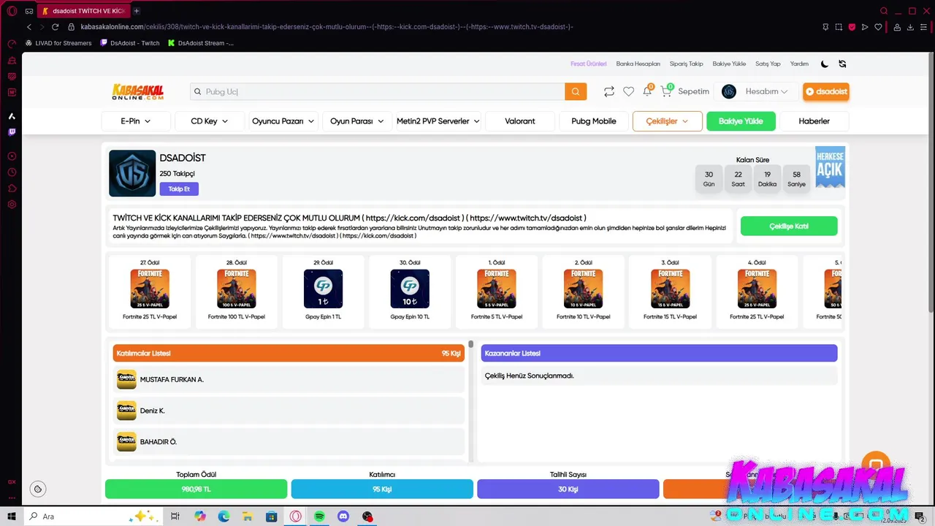
Task: Click the DSADOIST profile avatar image
Action: click(132, 173)
